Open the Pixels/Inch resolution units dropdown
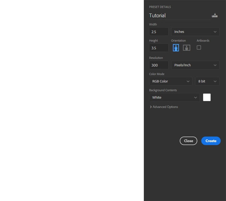The height and width of the screenshot is (201, 226). [195, 65]
